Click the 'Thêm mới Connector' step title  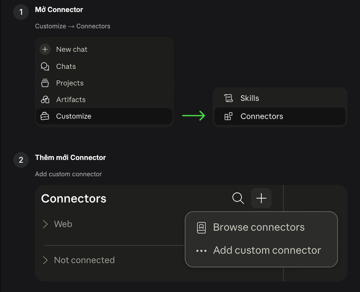[70, 158]
